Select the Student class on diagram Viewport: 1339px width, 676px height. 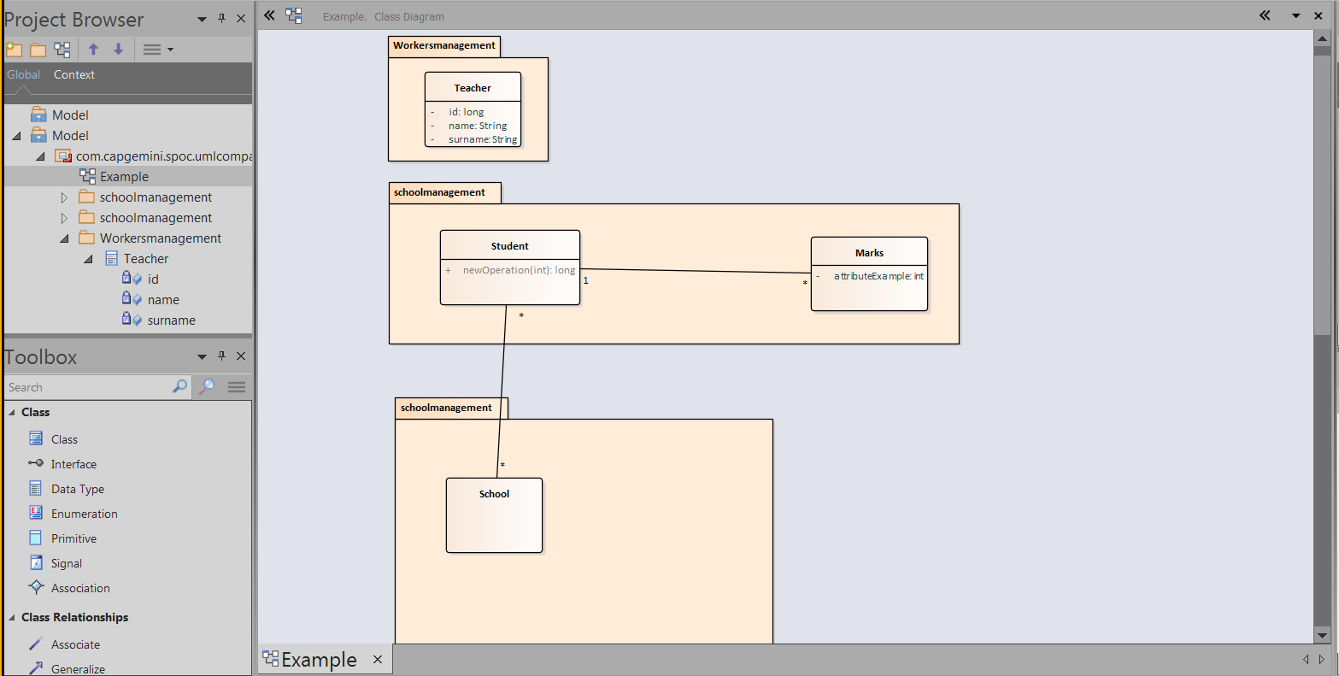(x=509, y=246)
